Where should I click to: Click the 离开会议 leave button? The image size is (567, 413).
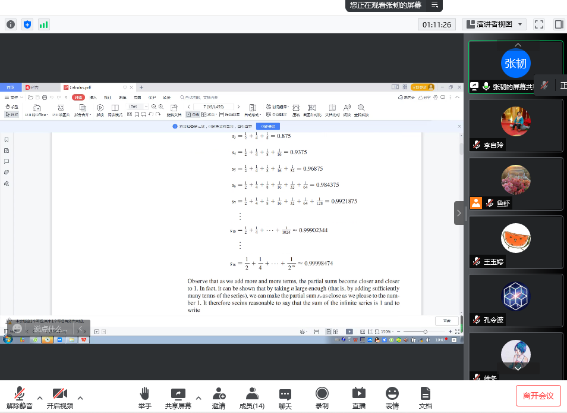[x=538, y=396]
